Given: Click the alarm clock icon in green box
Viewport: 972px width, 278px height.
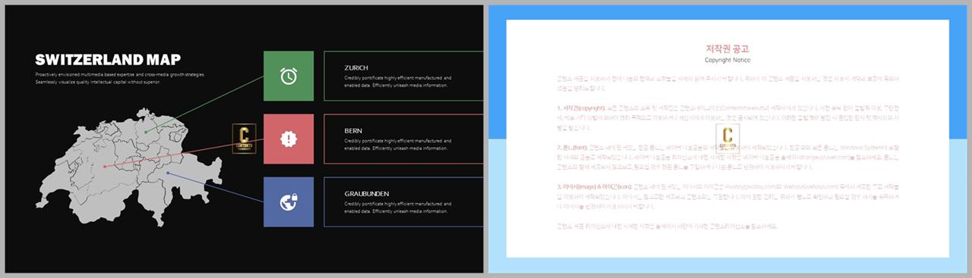Looking at the screenshot, I should (289, 76).
